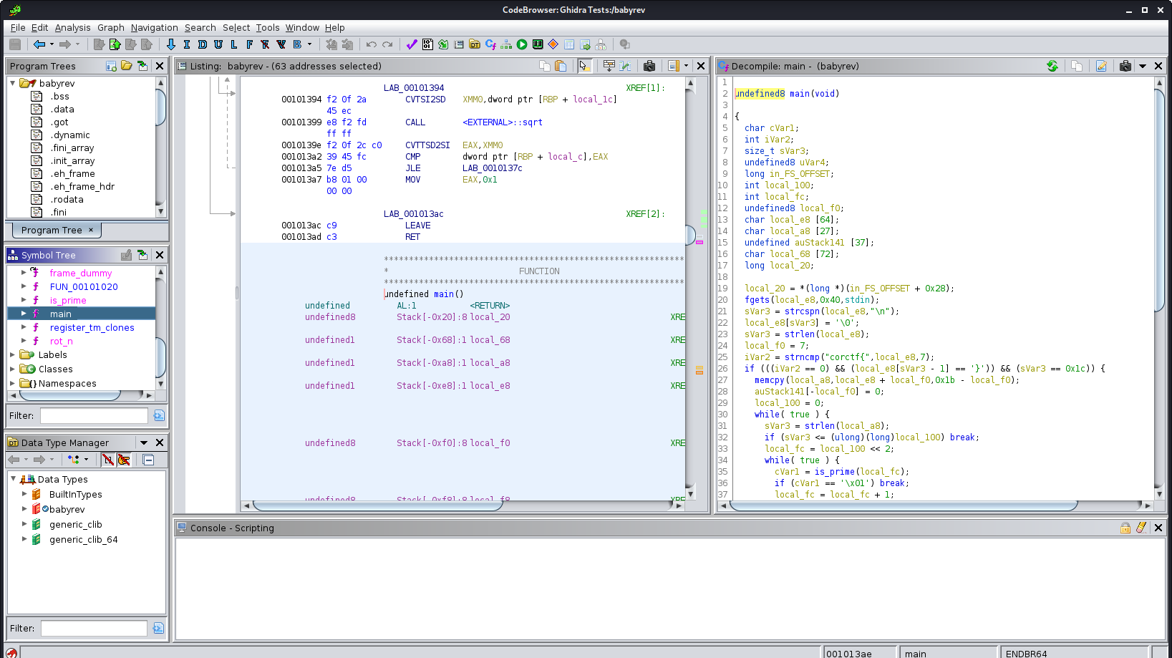This screenshot has width=1172, height=658.
Task: Expand the Classes folder in Symbol Tree
Action: (12, 369)
